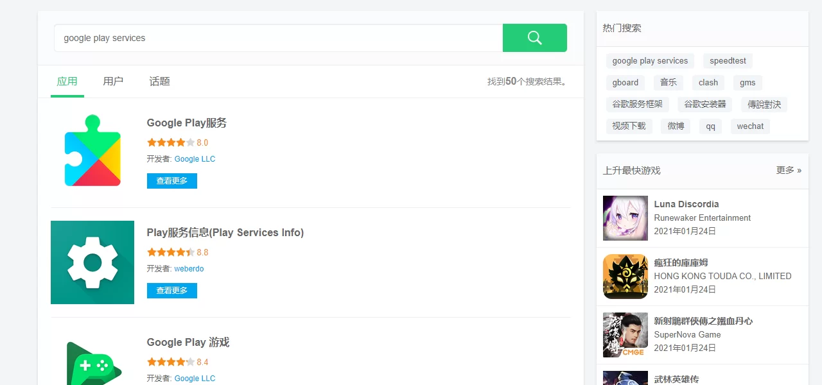
Task: Open developer weberdo link
Action: (189, 269)
